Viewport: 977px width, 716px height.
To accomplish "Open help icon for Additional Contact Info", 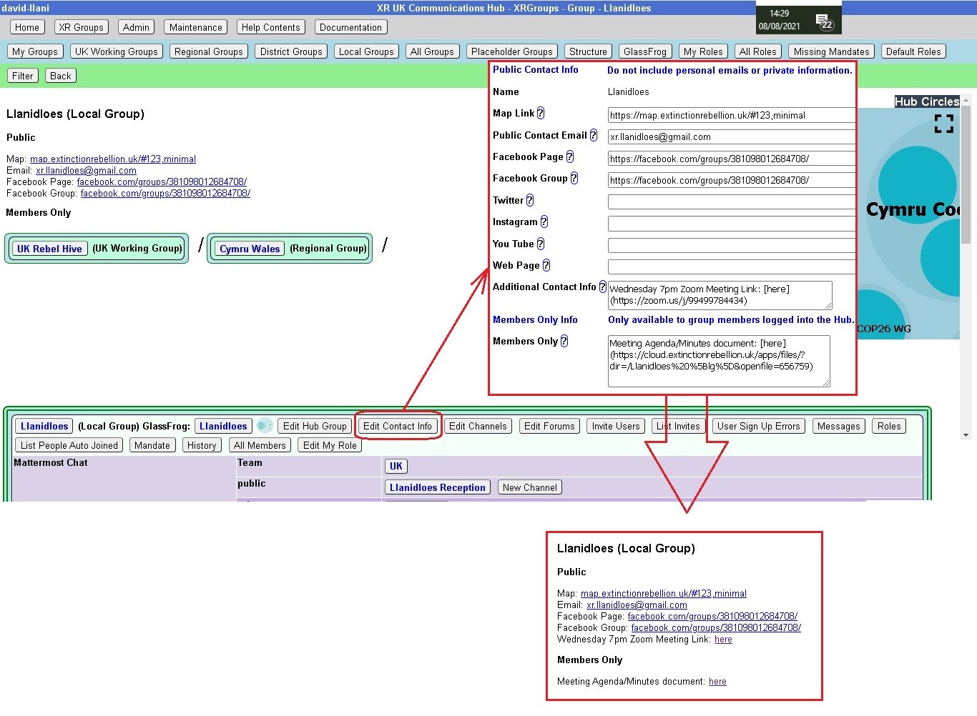I will coord(602,287).
